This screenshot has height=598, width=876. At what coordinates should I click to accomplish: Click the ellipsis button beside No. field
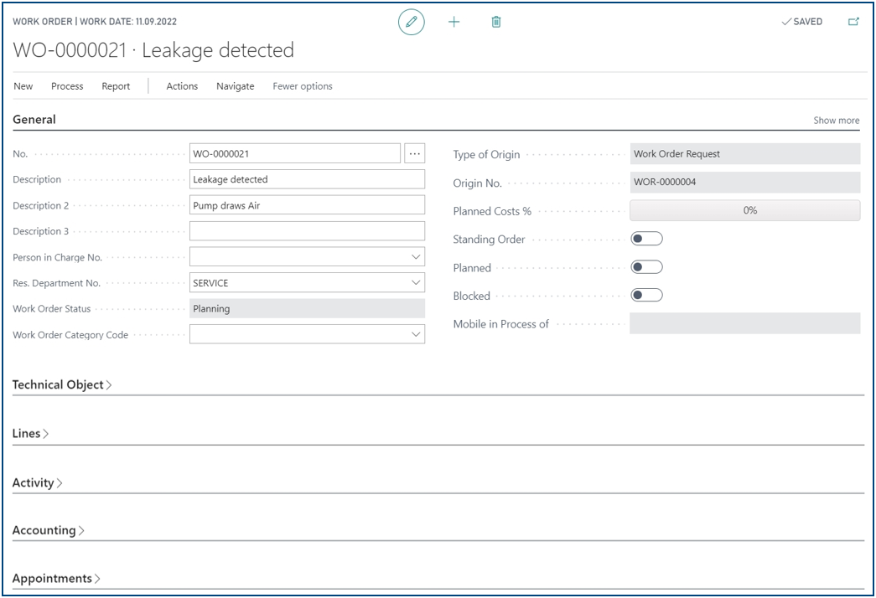[415, 153]
